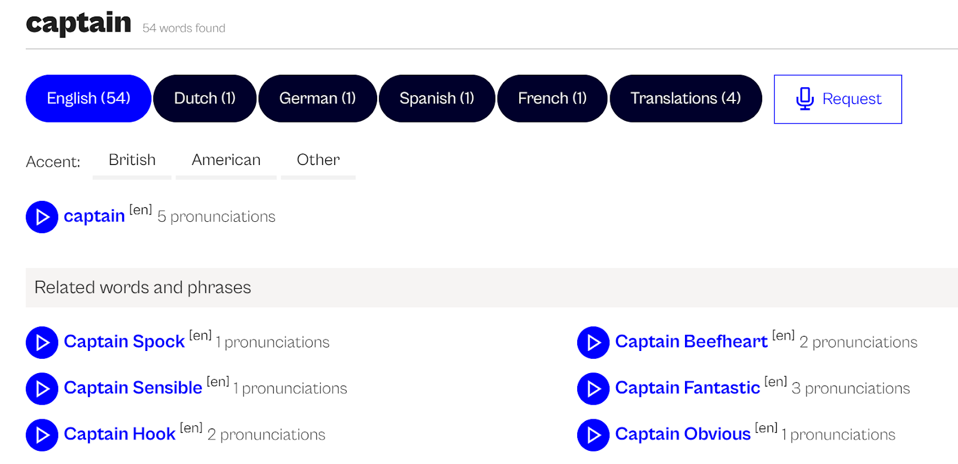This screenshot has height=464, width=958.
Task: Open the captain word page
Action: (93, 215)
